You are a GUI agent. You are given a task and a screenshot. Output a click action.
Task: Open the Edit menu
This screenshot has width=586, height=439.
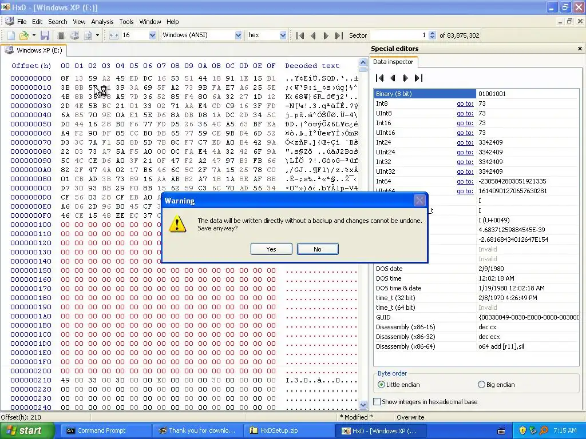click(37, 22)
